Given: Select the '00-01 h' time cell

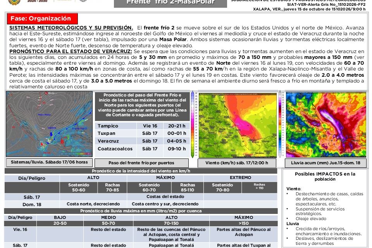Looking at the screenshot, I should pyautogui.click(x=177, y=133).
